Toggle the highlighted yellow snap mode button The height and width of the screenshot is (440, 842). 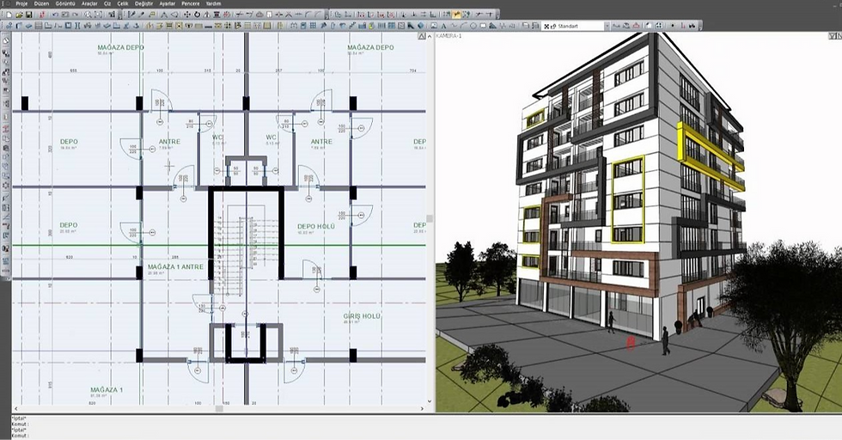(x=456, y=15)
